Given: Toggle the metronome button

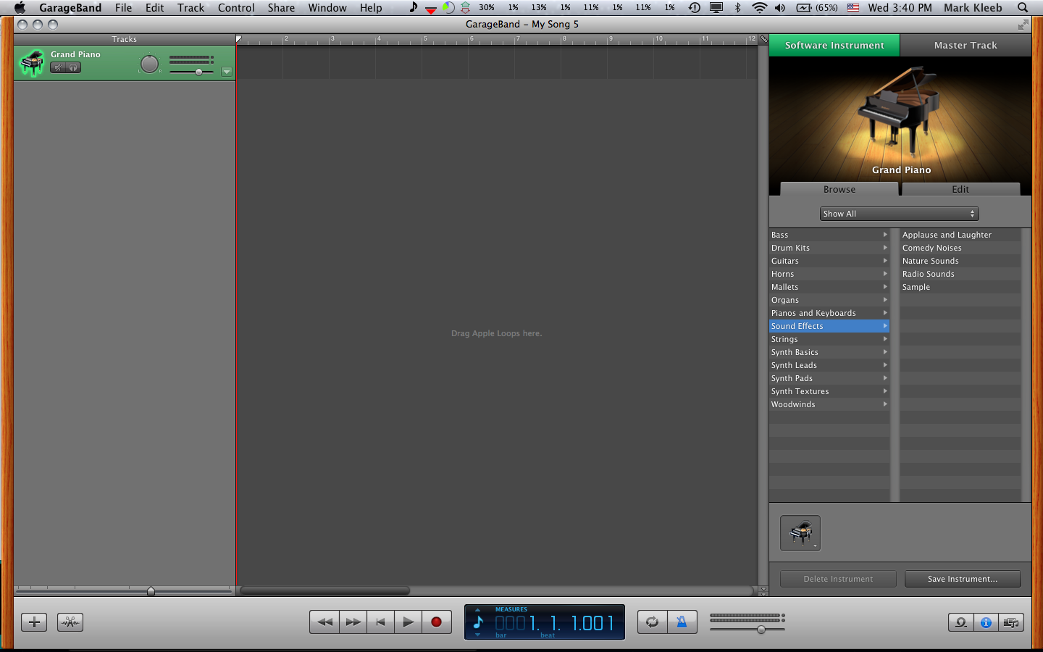Looking at the screenshot, I should (682, 622).
